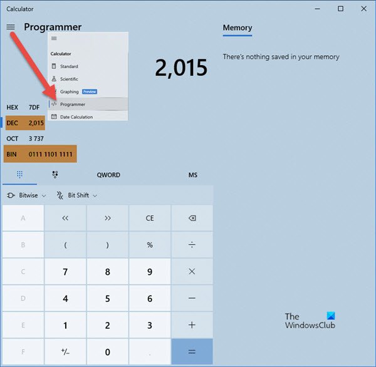Choose Date Calculation label in the menu
This screenshot has width=376, height=367.
pos(76,117)
